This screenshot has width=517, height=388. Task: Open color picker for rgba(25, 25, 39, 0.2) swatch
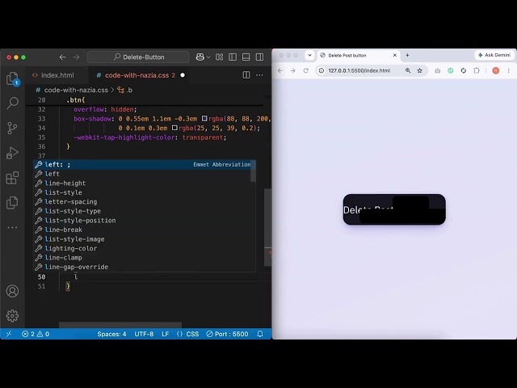pos(174,128)
